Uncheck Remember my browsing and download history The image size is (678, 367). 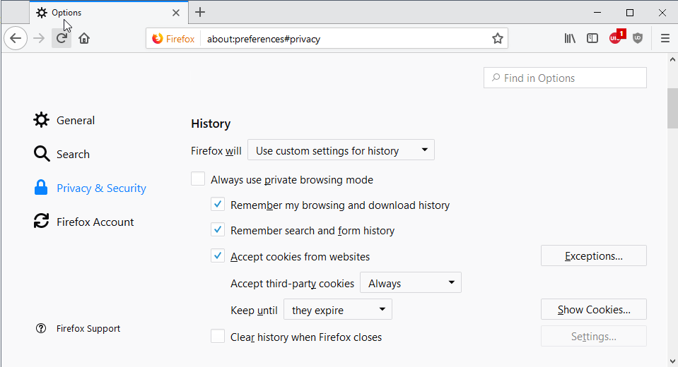pos(218,204)
